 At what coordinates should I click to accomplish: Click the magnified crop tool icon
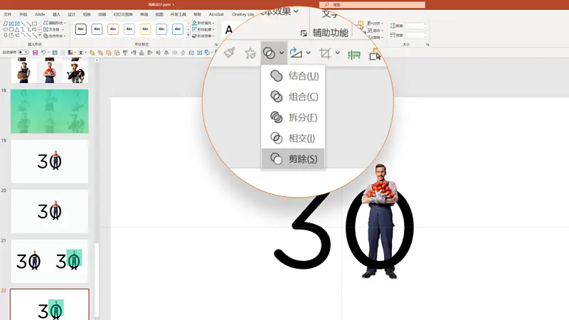pyautogui.click(x=325, y=53)
